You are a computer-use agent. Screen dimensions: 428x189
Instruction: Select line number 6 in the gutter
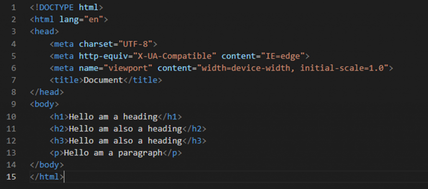(14, 68)
